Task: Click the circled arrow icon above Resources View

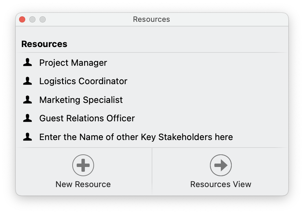Action: click(x=221, y=165)
